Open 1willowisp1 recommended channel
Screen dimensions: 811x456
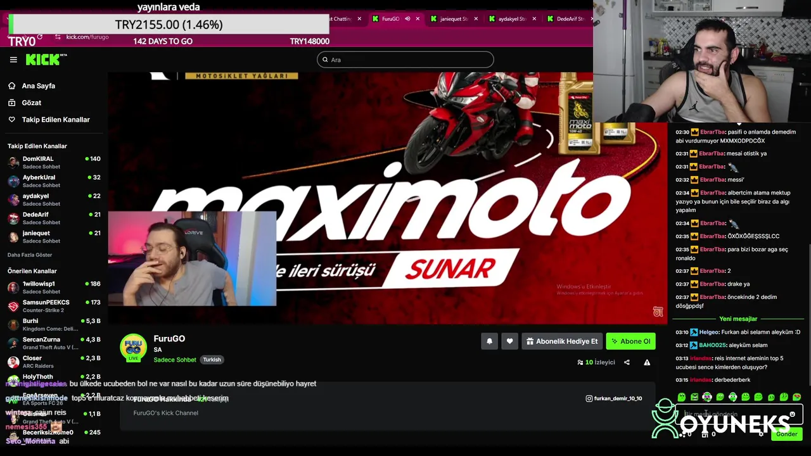(x=54, y=288)
